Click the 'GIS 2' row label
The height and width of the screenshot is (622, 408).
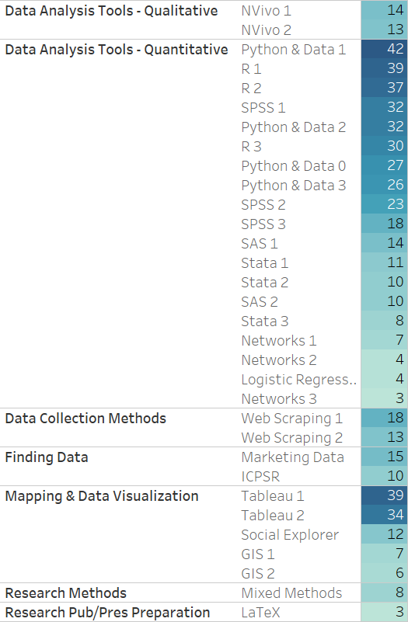pos(258,575)
